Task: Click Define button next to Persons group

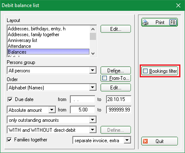Action: point(116,71)
